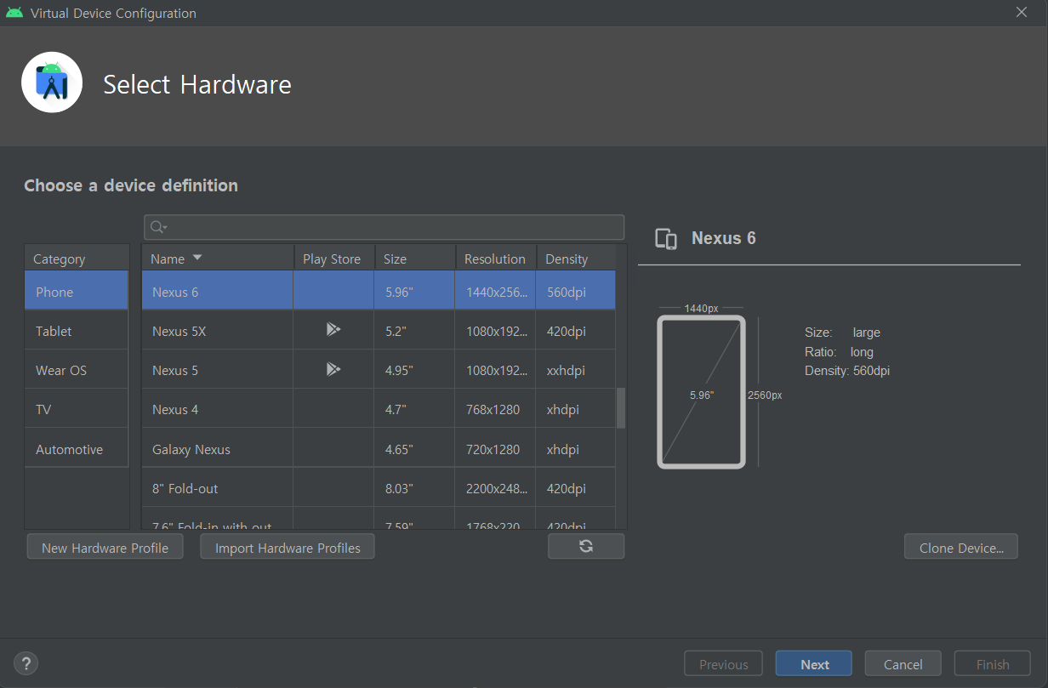The width and height of the screenshot is (1048, 688).
Task: Click New Hardware Profile button
Action: click(x=105, y=548)
